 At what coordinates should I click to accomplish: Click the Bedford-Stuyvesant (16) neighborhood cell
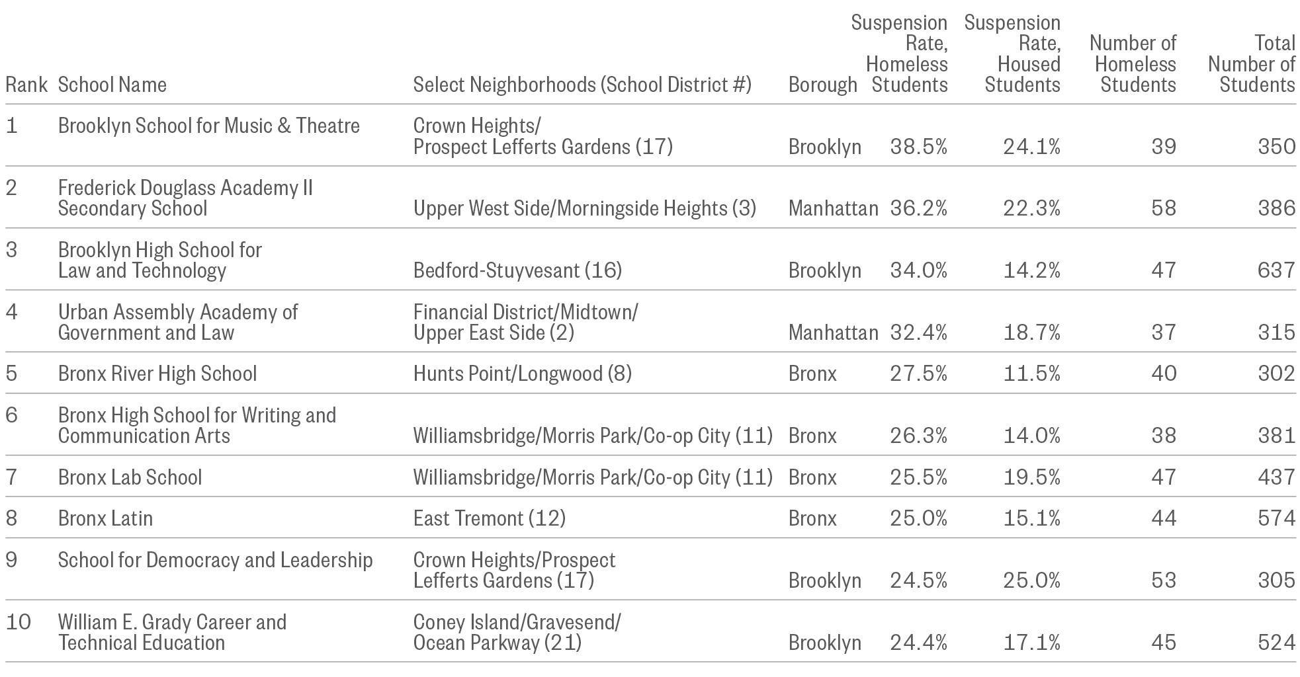tap(517, 270)
